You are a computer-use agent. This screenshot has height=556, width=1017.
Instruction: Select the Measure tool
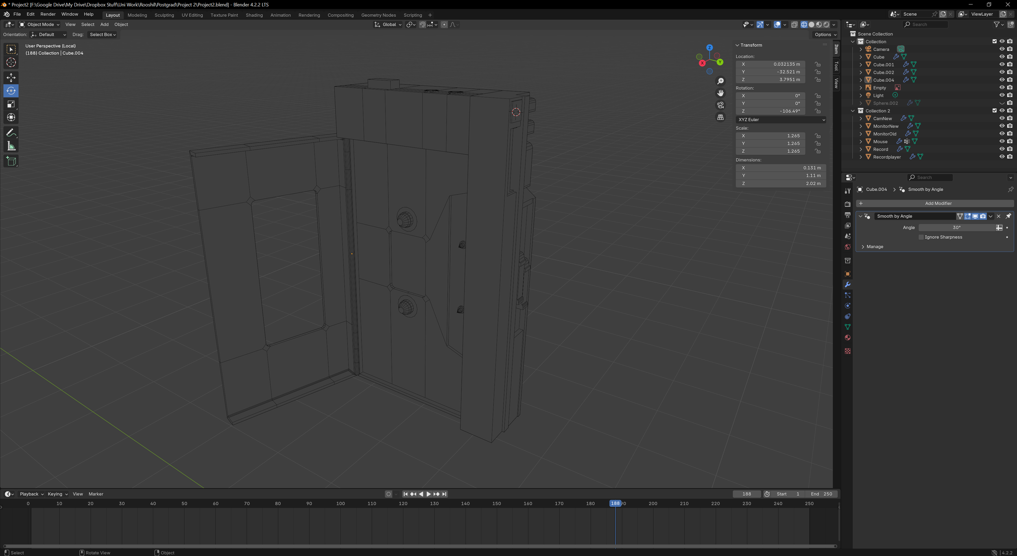click(x=11, y=146)
